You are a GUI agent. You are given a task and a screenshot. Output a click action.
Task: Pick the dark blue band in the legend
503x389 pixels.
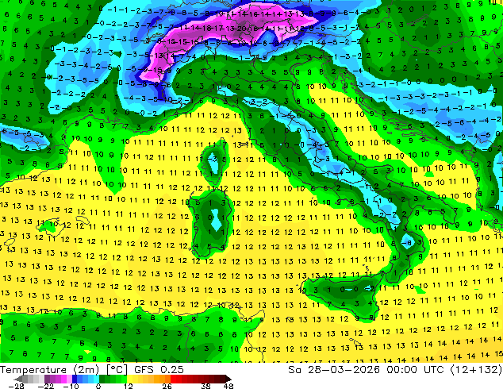pyautogui.click(x=75, y=379)
